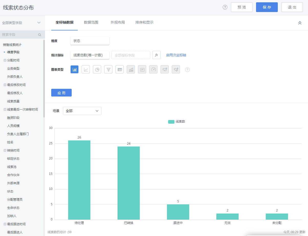Click the 搜索字段 search input
The image size is (308, 236).
point(19,35)
